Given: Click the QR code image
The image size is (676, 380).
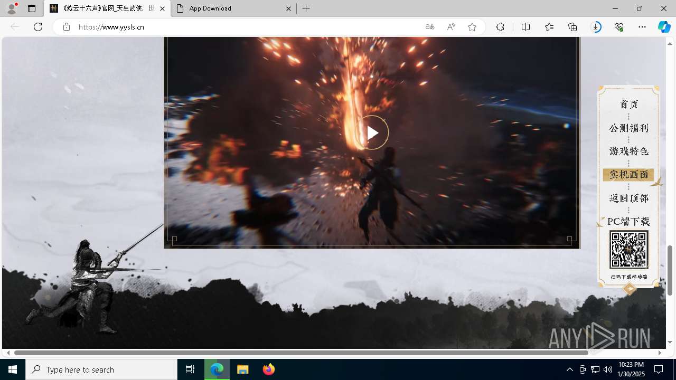Looking at the screenshot, I should click(628, 250).
